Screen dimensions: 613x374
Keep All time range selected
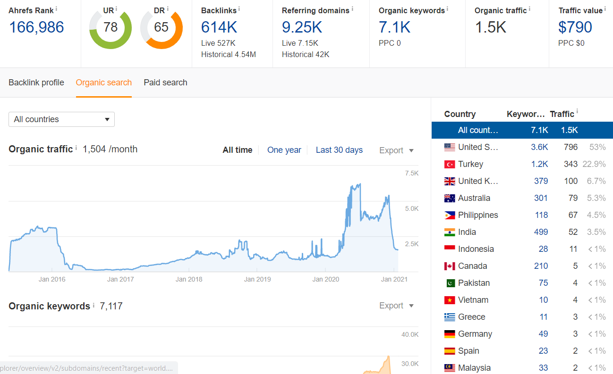click(238, 150)
